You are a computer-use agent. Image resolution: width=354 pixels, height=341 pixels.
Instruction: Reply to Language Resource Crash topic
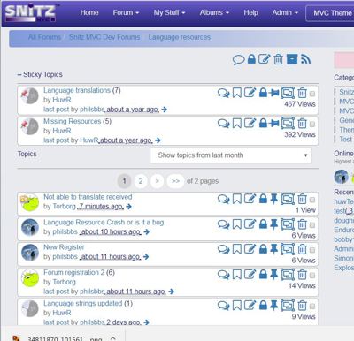click(223, 224)
